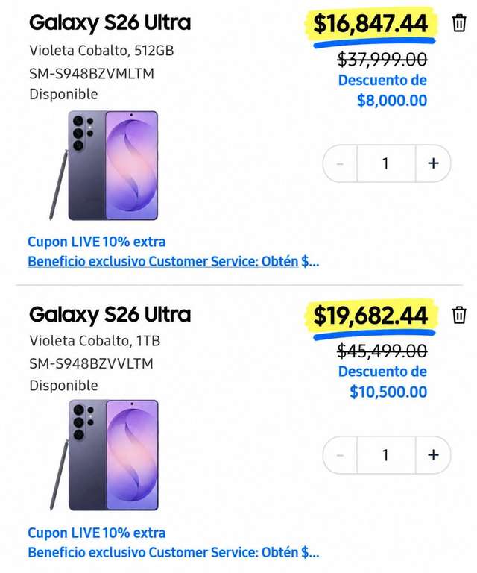Increase quantity of the 1TB phone
477x573 pixels.
click(433, 455)
